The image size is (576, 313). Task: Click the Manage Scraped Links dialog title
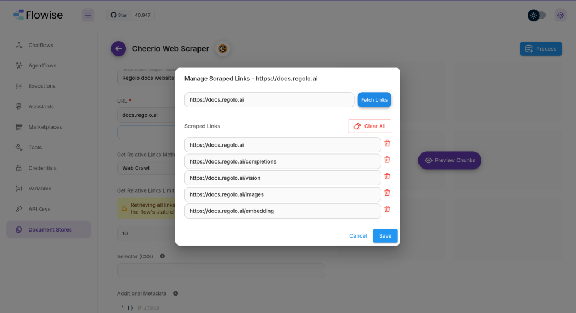(251, 79)
